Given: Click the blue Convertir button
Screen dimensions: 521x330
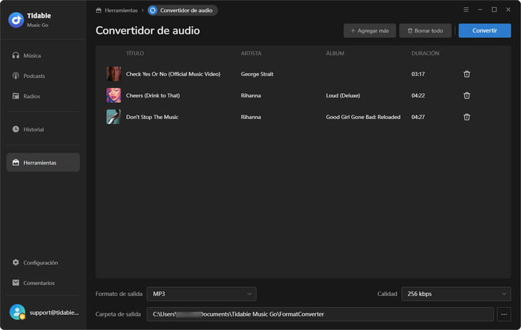Looking at the screenshot, I should (x=485, y=31).
